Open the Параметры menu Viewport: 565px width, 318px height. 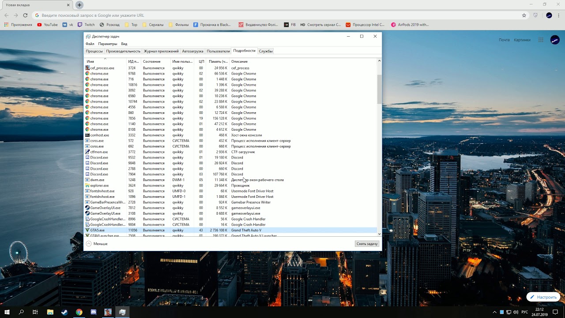tap(108, 44)
